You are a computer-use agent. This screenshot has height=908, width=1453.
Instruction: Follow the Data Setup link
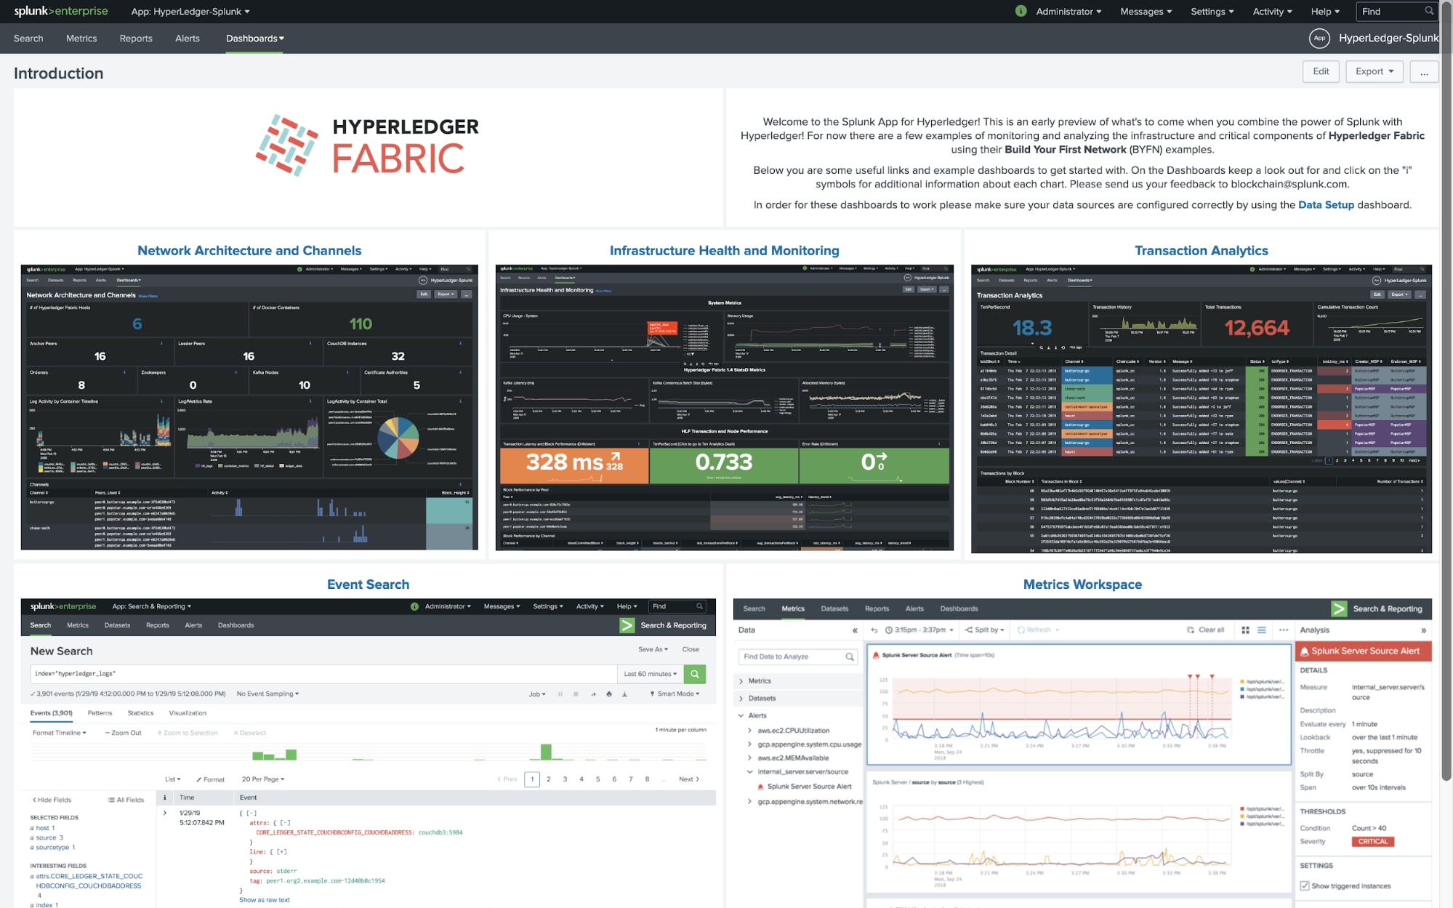(1326, 205)
